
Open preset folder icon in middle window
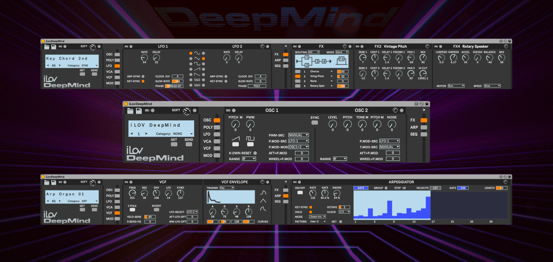coord(130,111)
